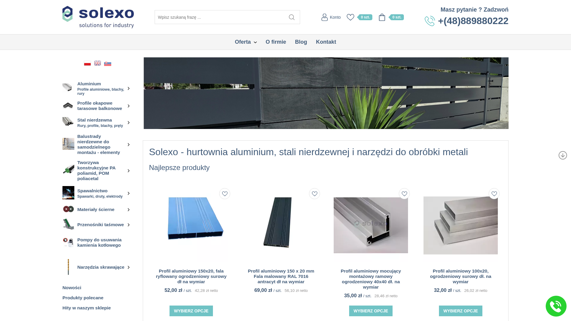Screen dimensions: 571x321
Task: Click the Pompy do usuwania kamienia icon
Action: point(68,242)
